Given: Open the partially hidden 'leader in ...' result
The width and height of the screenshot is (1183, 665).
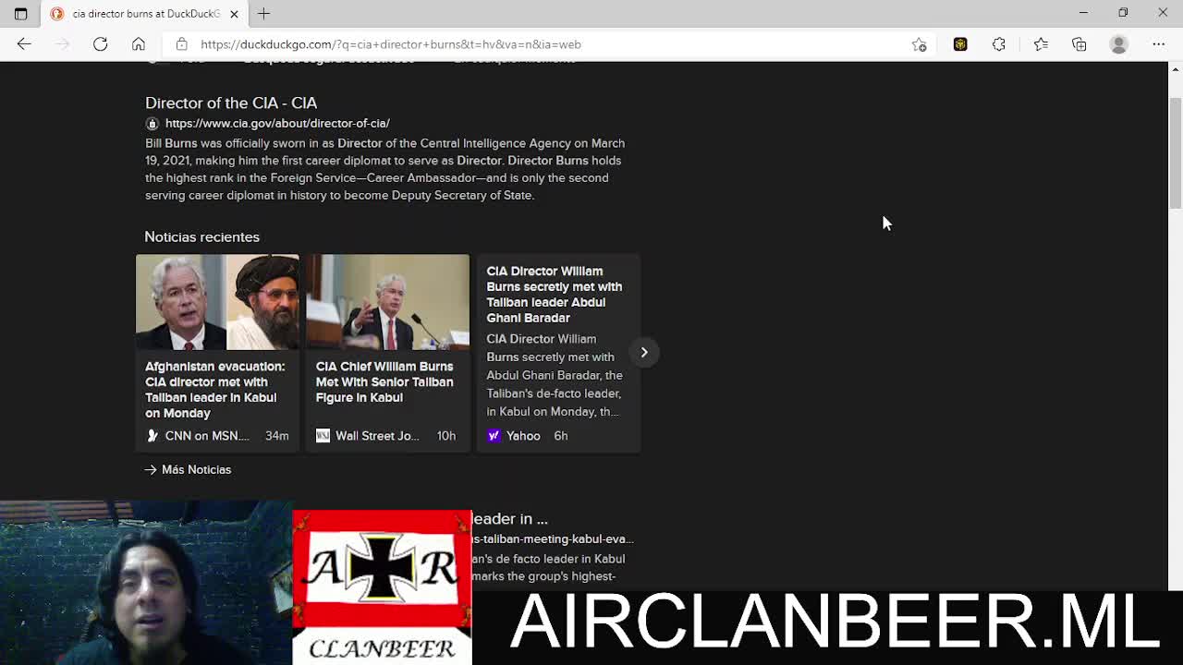Looking at the screenshot, I should tap(510, 518).
